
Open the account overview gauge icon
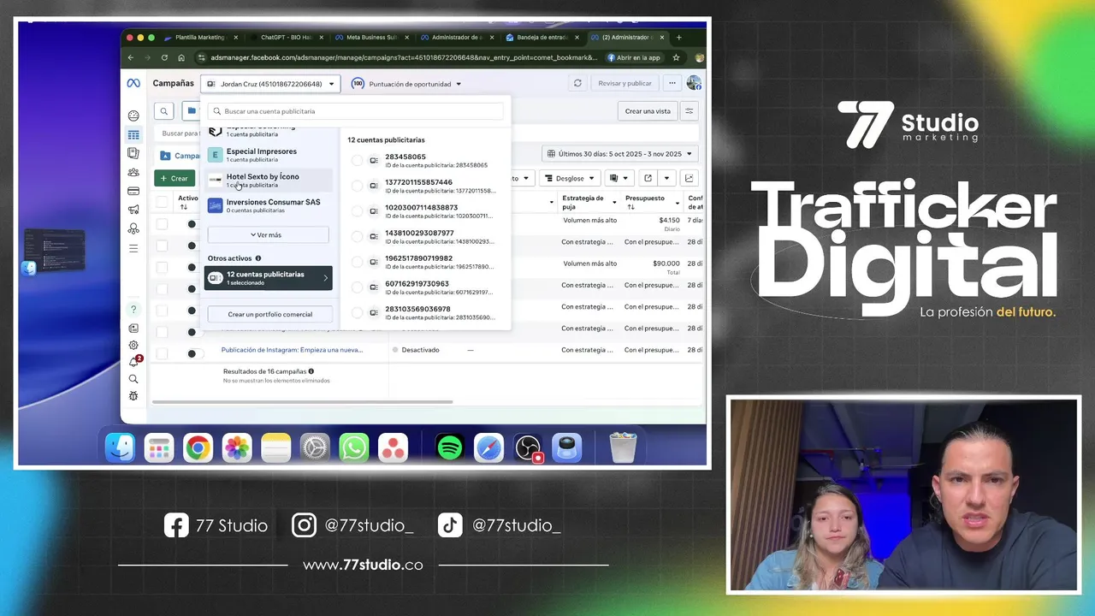pos(133,116)
